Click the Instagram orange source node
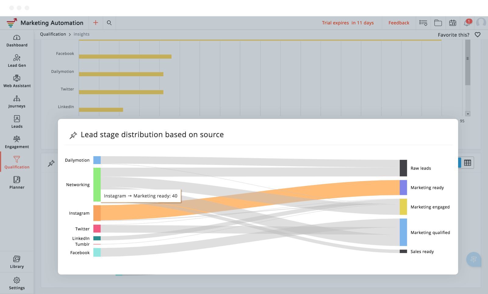Viewport: 488px width, 294px height. point(97,213)
